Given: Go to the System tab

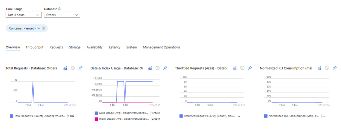Looking at the screenshot, I should pos(132,47).
